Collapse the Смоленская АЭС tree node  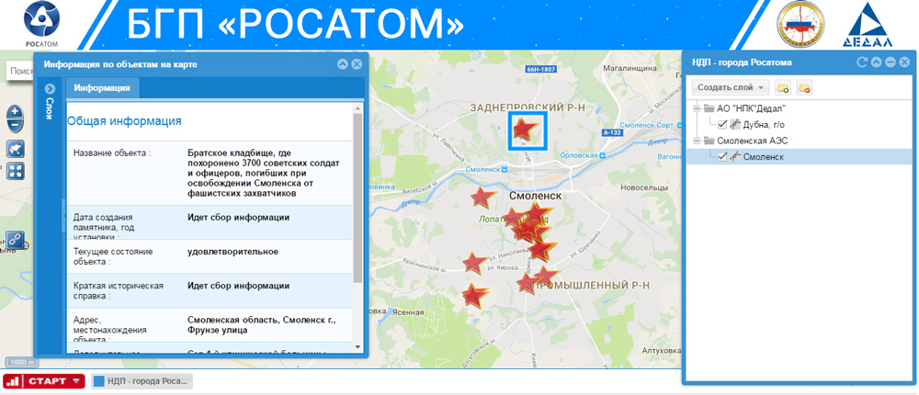click(697, 141)
